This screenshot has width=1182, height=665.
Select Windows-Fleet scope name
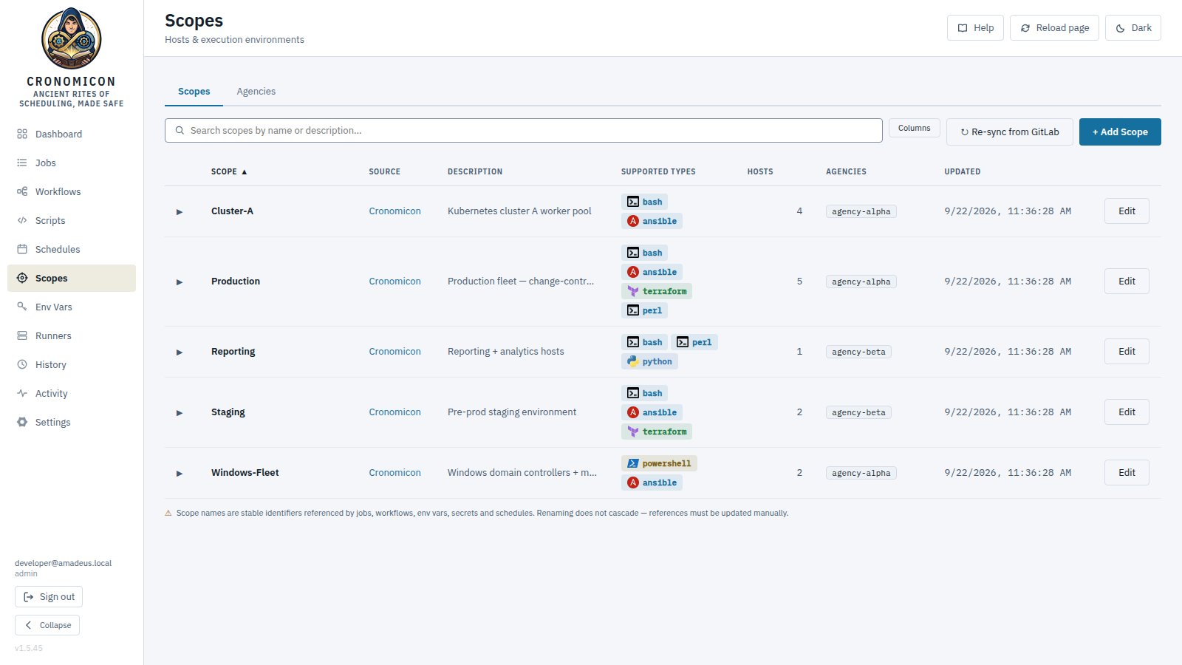point(245,473)
